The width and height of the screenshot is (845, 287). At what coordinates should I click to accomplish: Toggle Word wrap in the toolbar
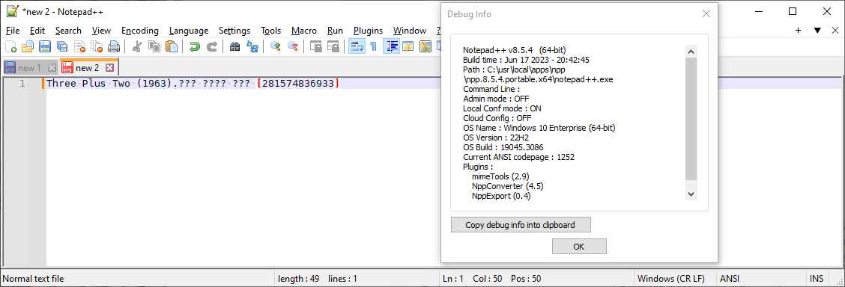356,47
